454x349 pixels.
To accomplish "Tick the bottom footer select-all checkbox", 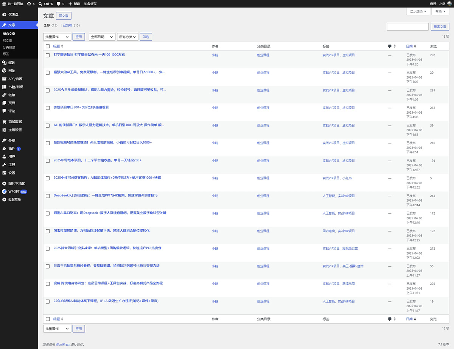I will (x=48, y=319).
